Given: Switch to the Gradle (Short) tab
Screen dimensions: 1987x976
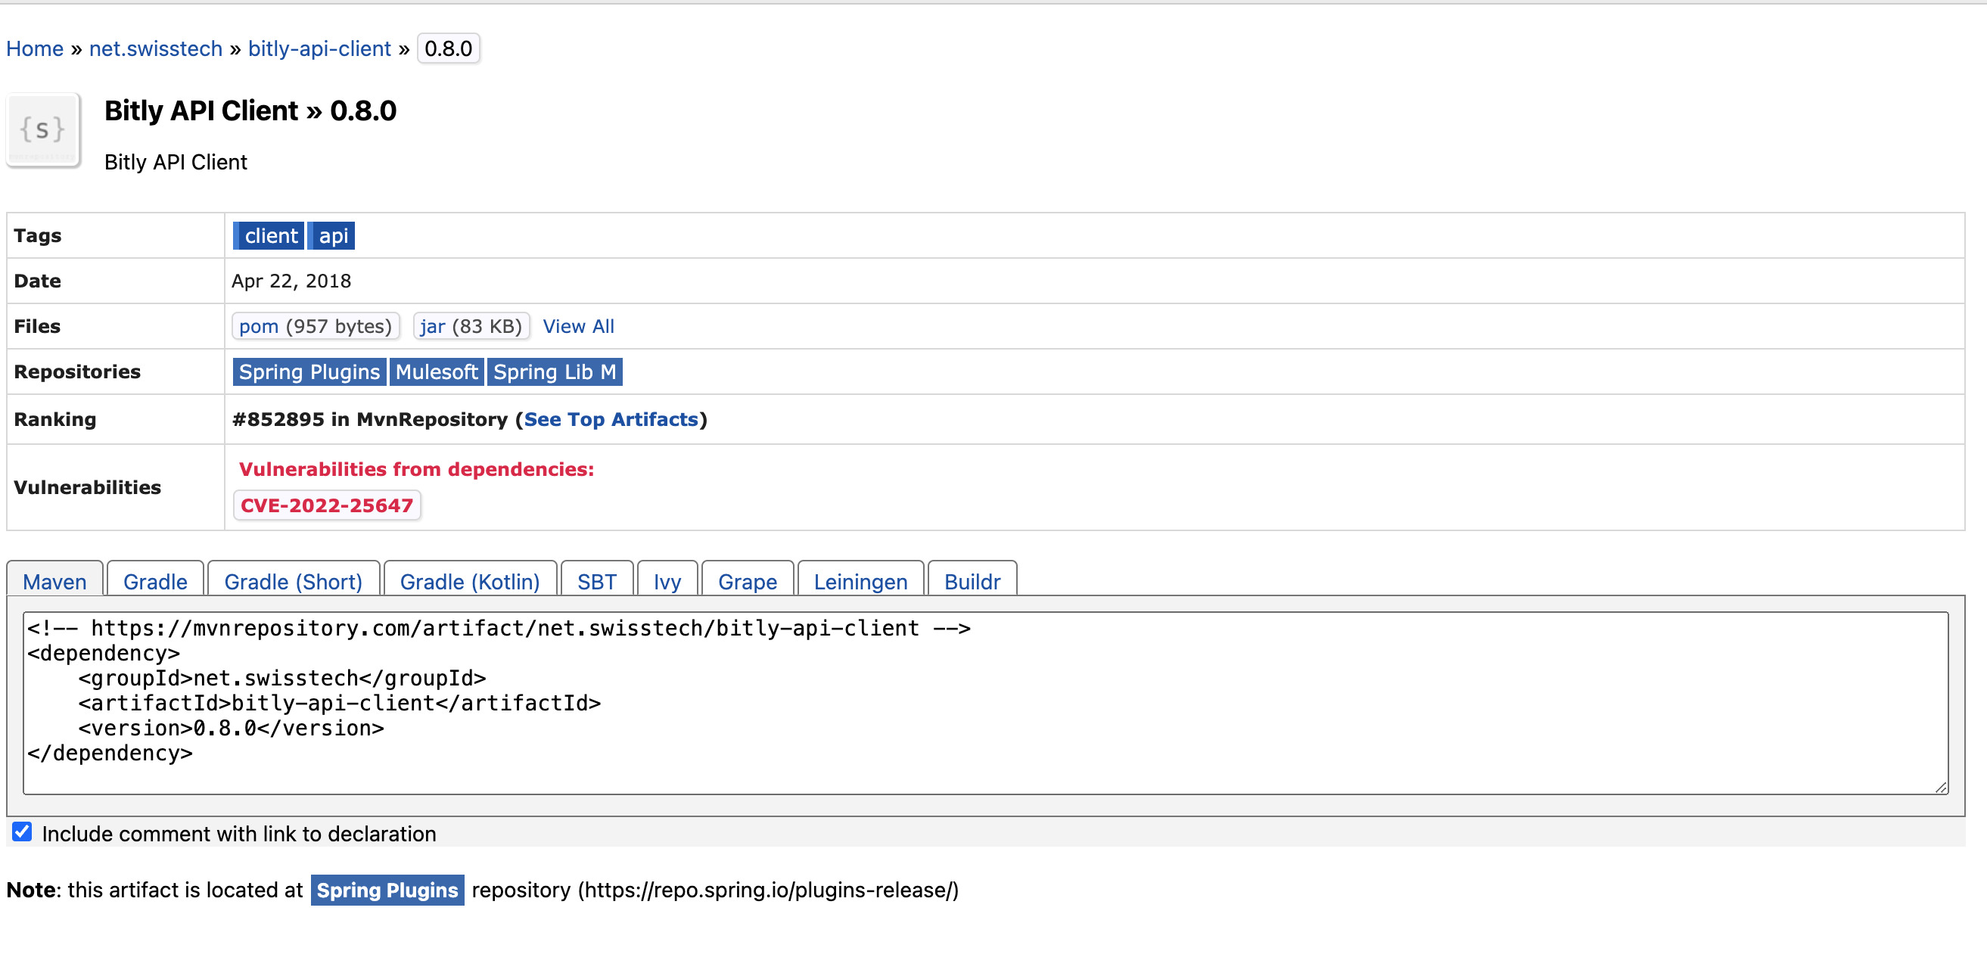Looking at the screenshot, I should (x=293, y=581).
